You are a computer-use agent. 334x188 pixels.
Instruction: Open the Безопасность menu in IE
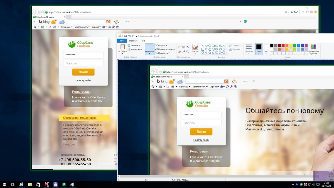pos(82,27)
